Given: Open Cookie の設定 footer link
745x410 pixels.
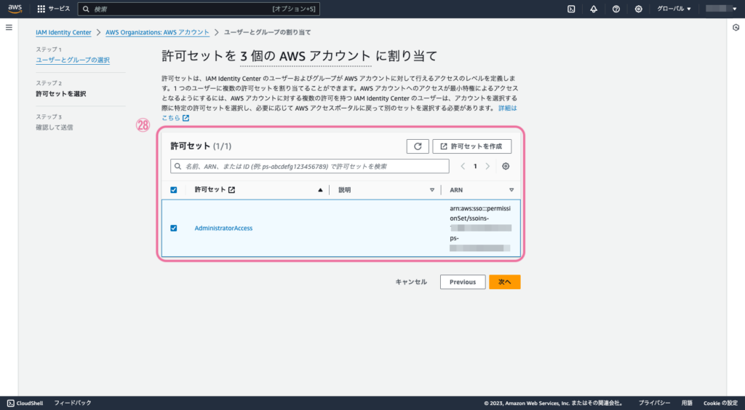Looking at the screenshot, I should pyautogui.click(x=721, y=403).
